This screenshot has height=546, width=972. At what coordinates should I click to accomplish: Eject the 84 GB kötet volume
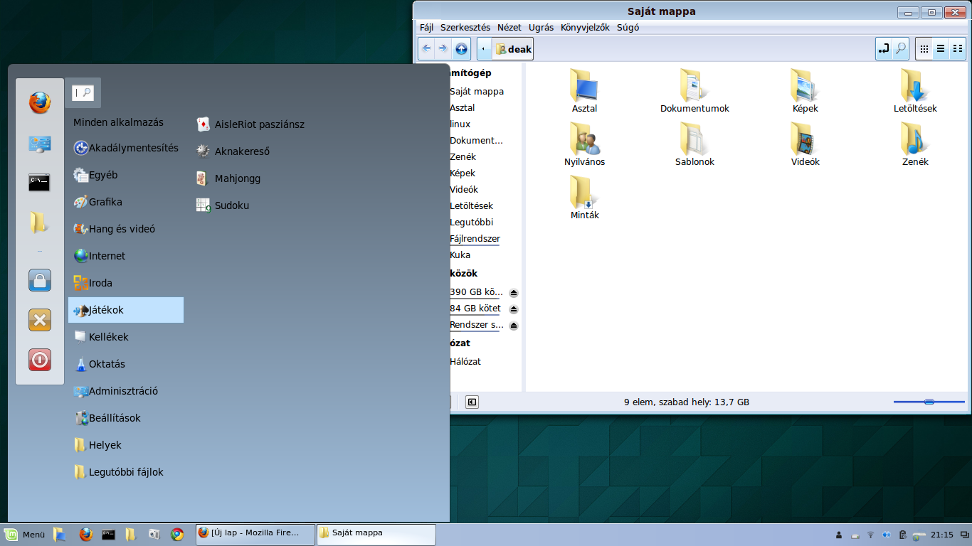tap(514, 309)
